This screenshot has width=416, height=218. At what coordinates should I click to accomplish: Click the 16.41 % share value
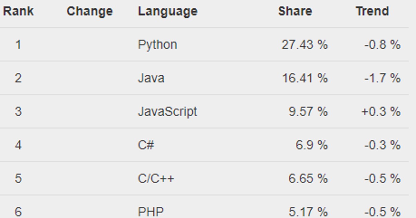tap(304, 78)
